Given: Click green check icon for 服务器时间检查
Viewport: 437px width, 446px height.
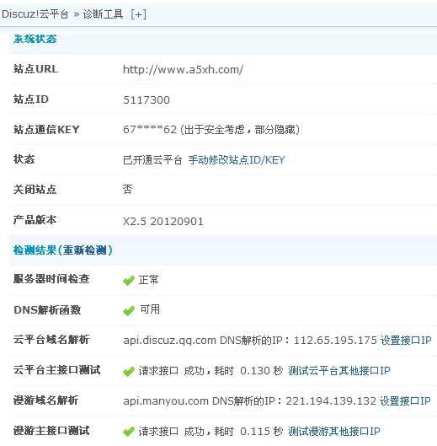Looking at the screenshot, I should click(x=129, y=281).
